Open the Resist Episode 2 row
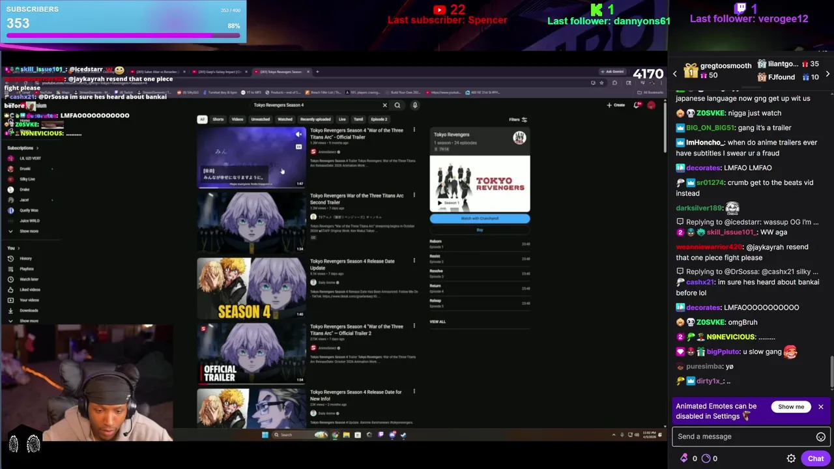The image size is (834, 469). [480, 259]
